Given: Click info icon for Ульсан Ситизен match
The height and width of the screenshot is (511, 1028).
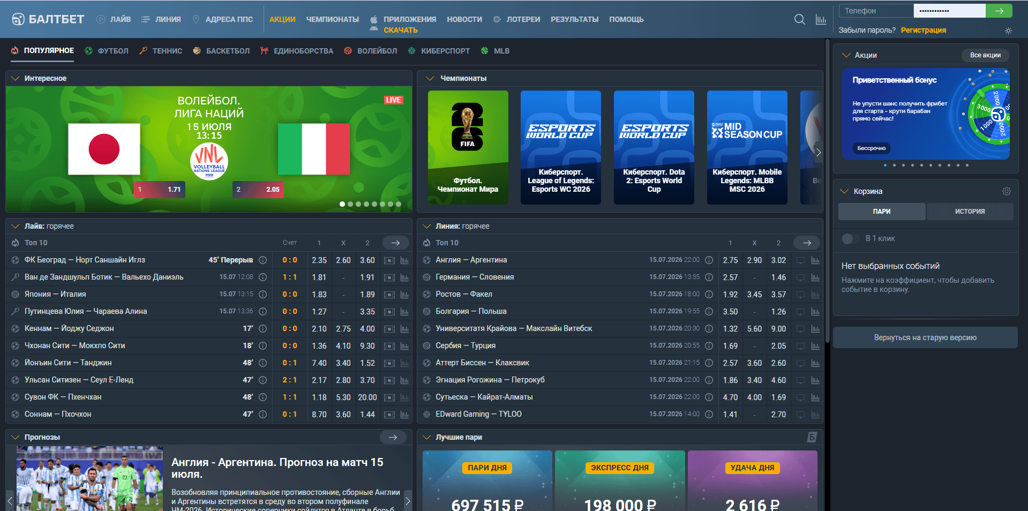Looking at the screenshot, I should [x=262, y=380].
